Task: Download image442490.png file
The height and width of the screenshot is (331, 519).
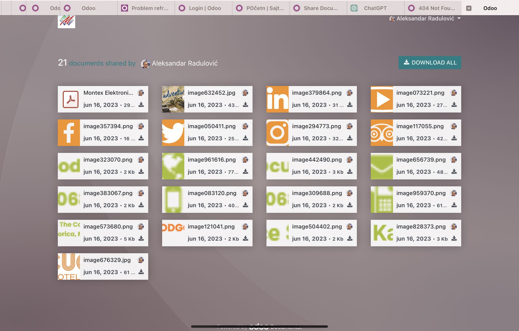Action: [350, 172]
